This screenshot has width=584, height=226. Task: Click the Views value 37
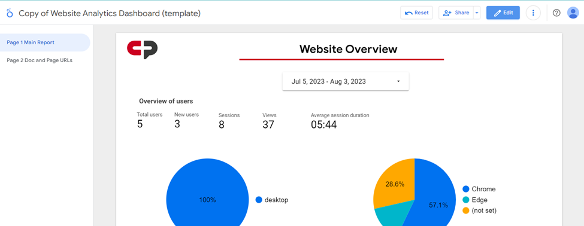tap(268, 124)
